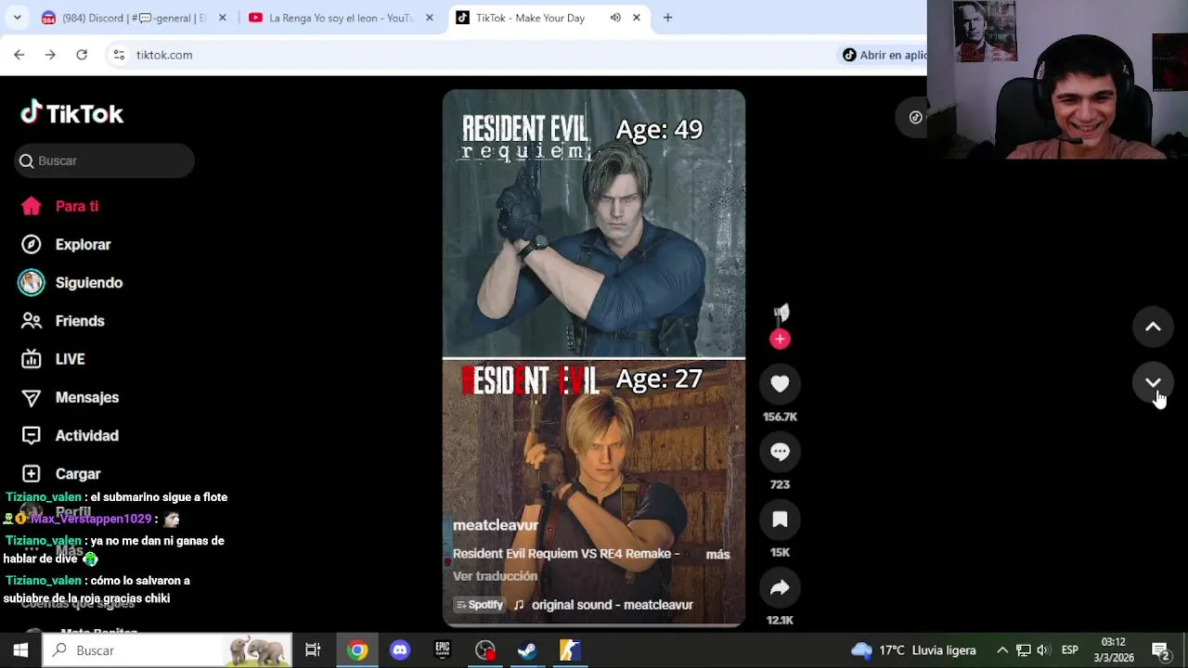Like the video with heart icon
The height and width of the screenshot is (668, 1188).
click(x=780, y=384)
